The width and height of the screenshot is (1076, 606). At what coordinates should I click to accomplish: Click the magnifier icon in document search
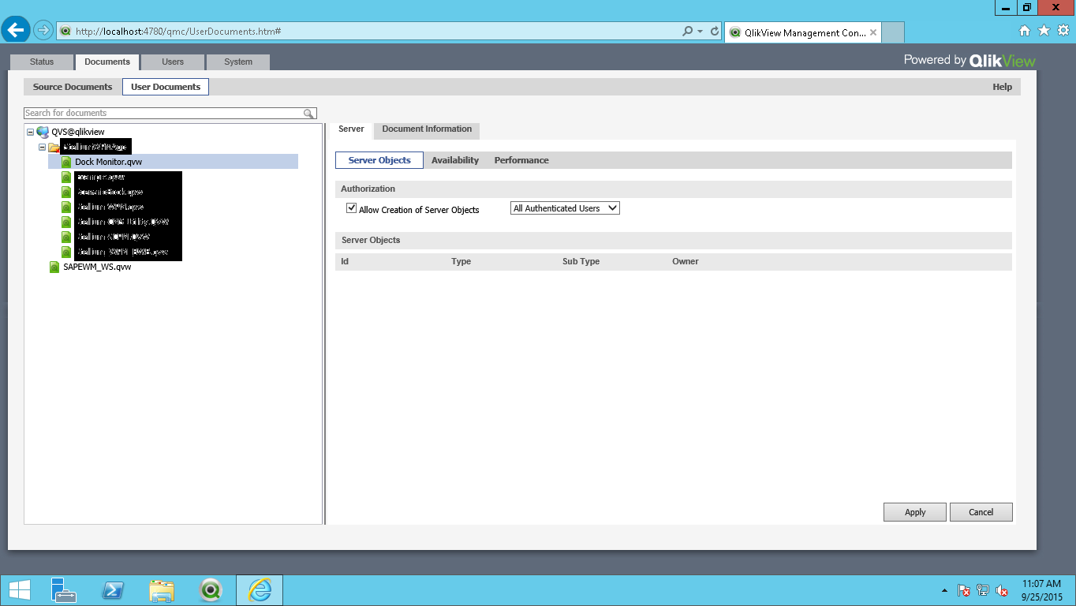coord(309,114)
